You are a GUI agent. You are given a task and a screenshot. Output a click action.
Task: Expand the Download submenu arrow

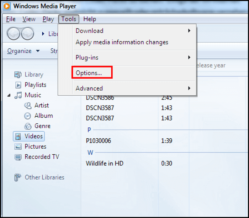189,31
